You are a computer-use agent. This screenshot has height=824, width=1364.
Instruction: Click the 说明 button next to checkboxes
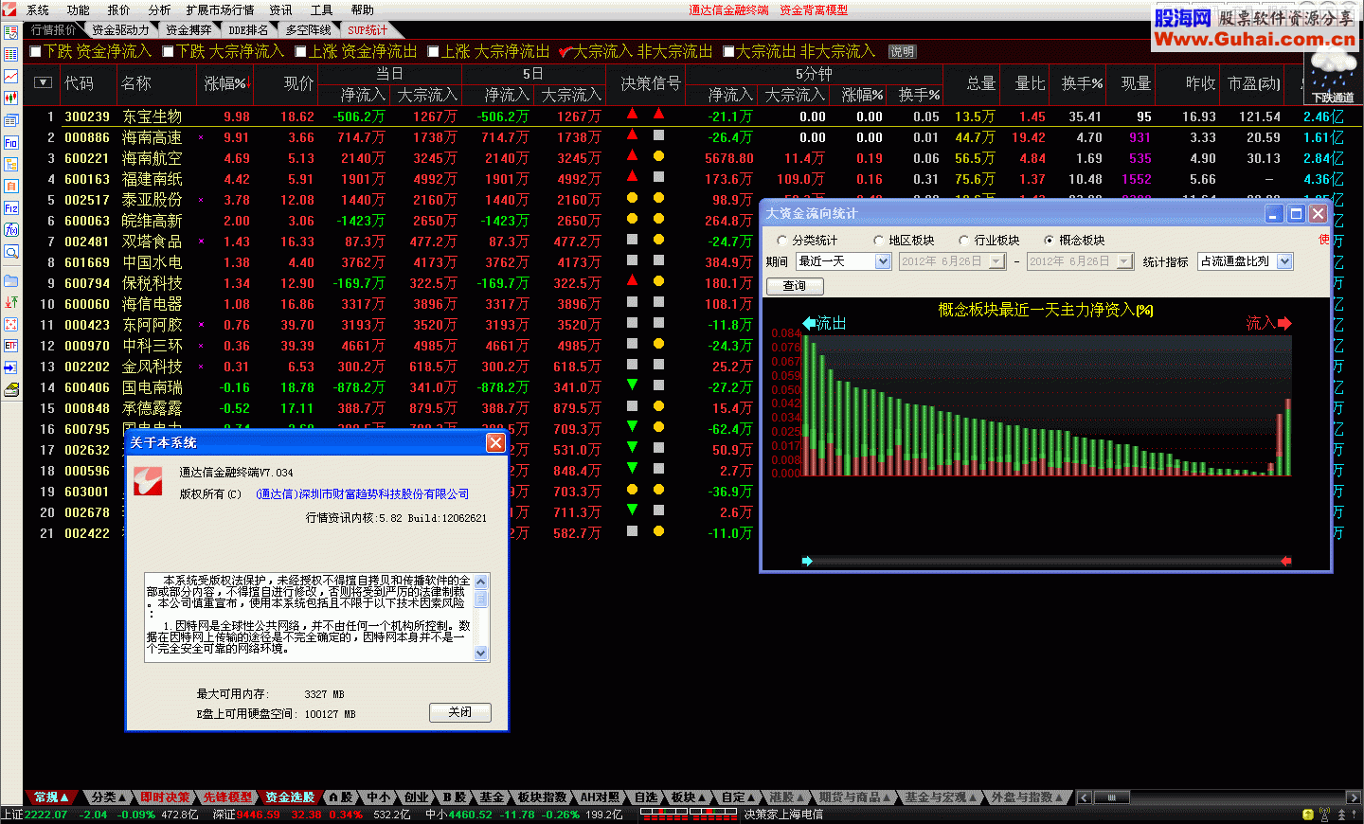(x=902, y=51)
